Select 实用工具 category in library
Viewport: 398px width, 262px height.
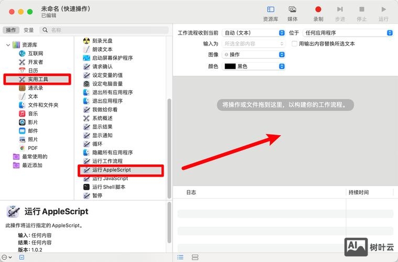(37, 79)
